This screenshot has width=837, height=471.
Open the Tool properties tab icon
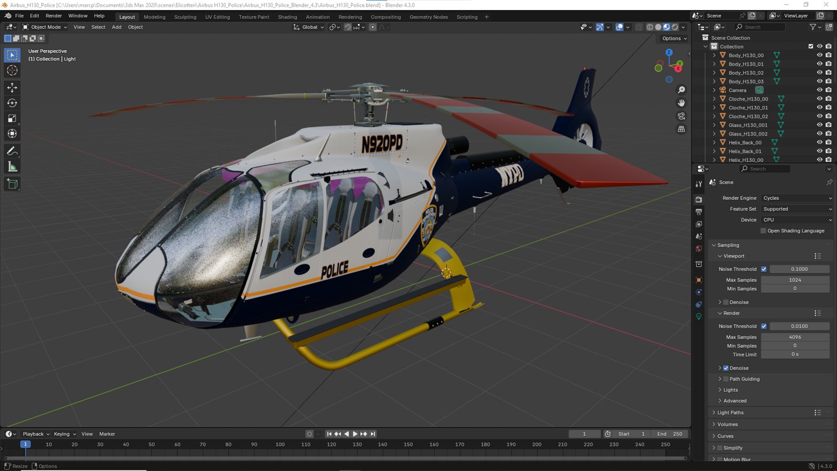pos(699,184)
